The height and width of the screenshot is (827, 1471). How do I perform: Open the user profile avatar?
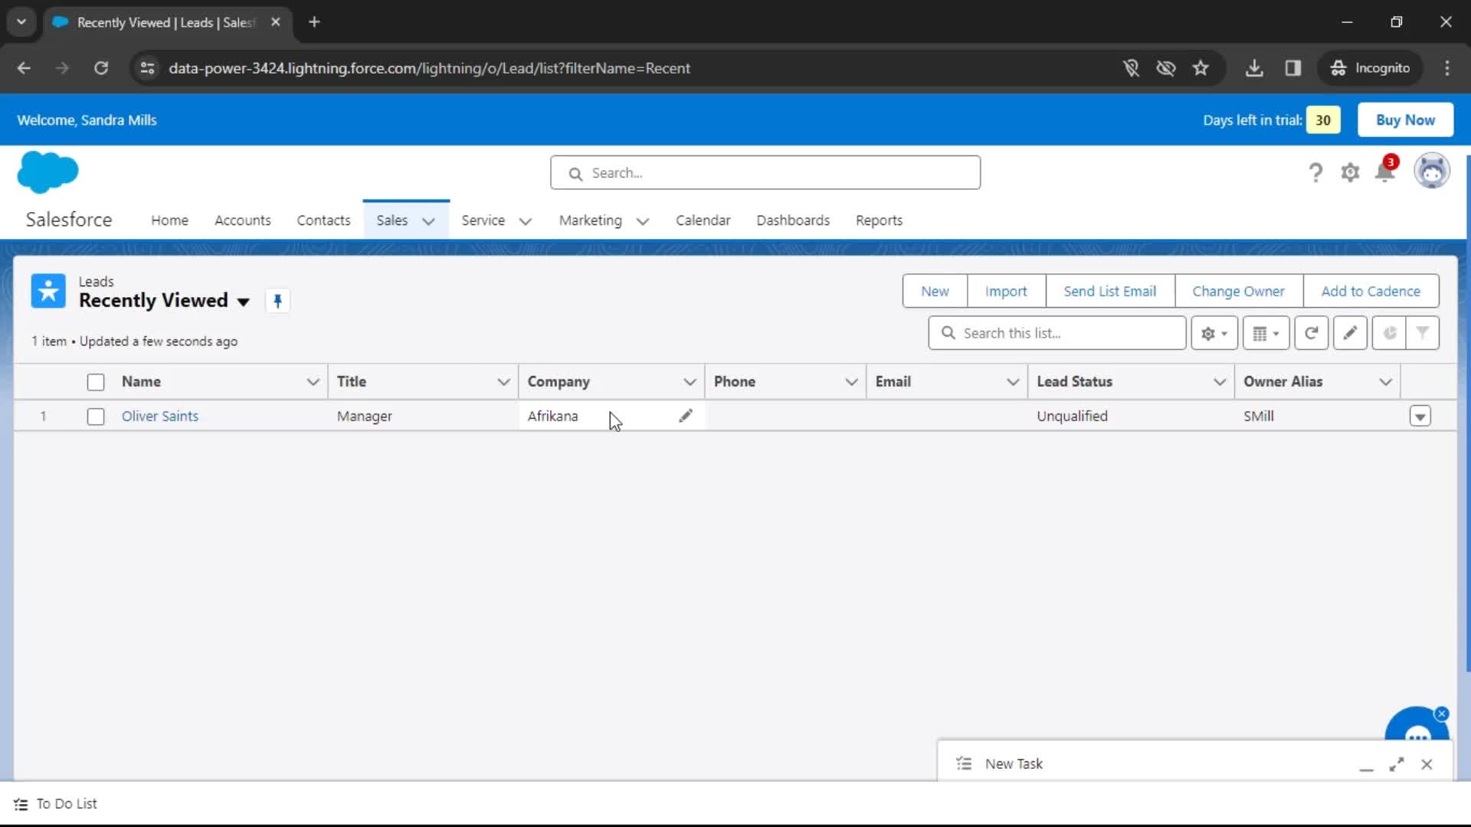click(1431, 171)
